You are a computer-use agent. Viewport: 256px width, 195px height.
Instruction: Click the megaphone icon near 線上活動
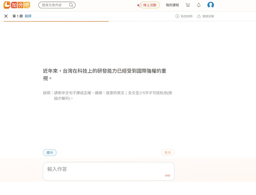click(139, 5)
